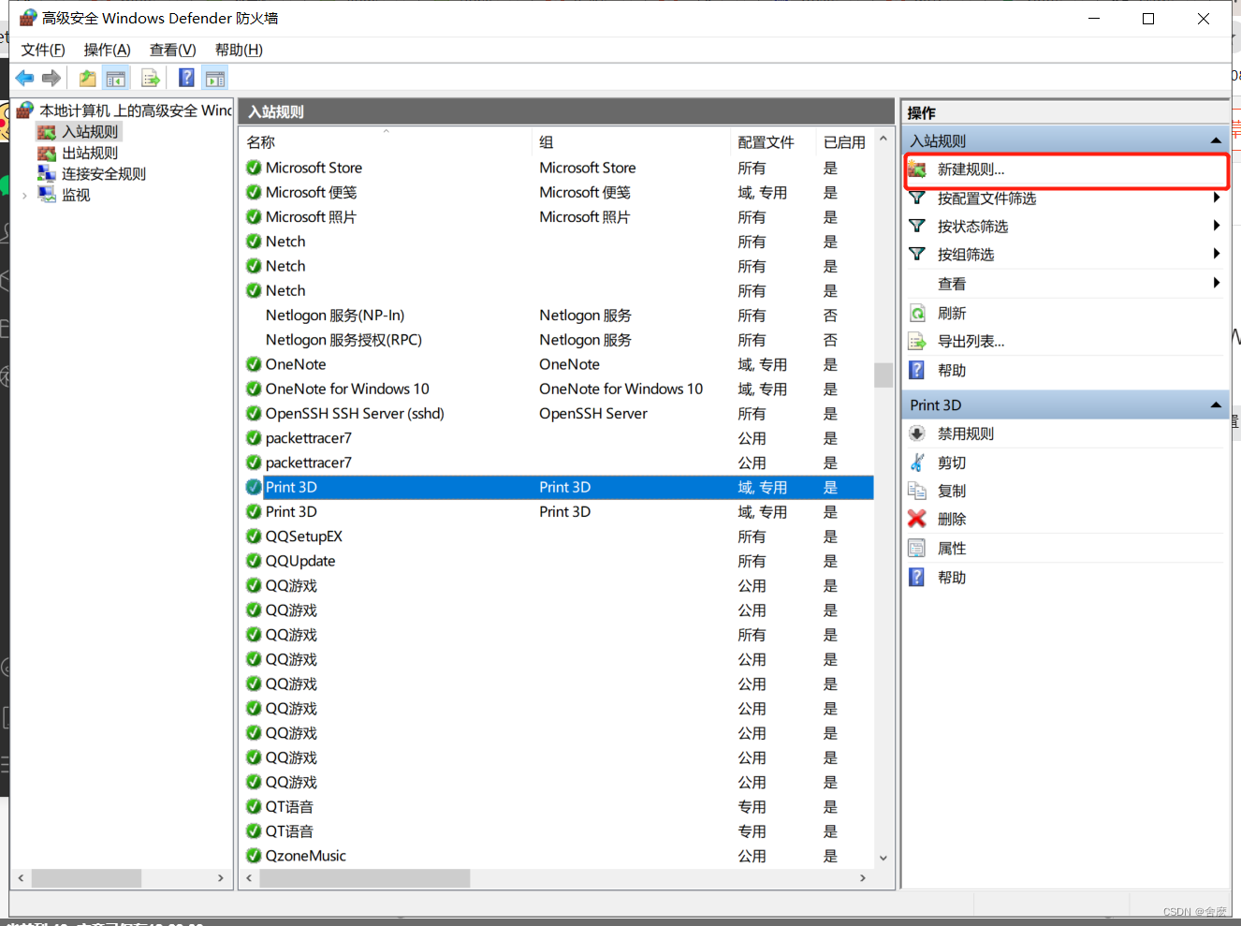The image size is (1241, 926).
Task: Click the blue help toolbar icon
Action: [186, 78]
